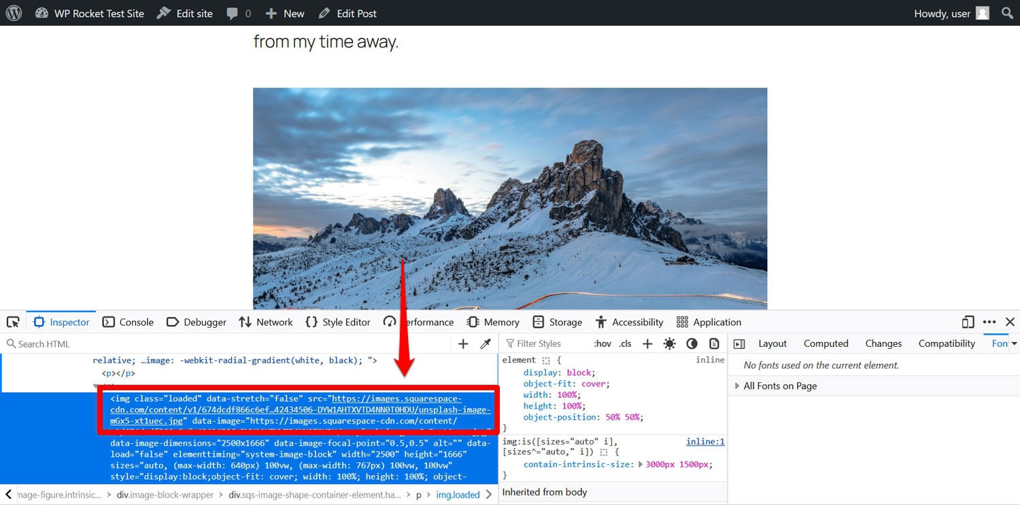Image resolution: width=1020 pixels, height=505 pixels.
Task: Open the Changes sidebar tab
Action: point(883,343)
